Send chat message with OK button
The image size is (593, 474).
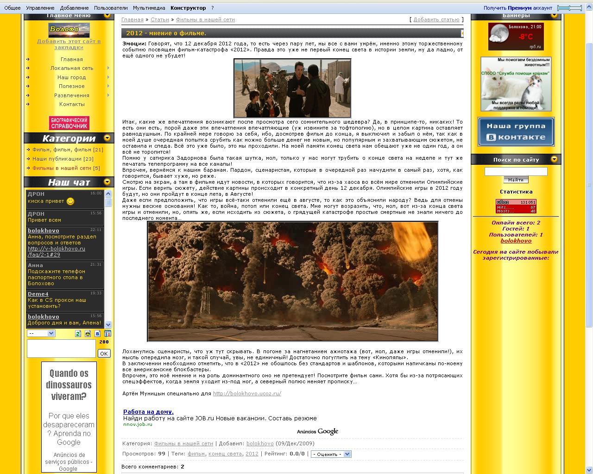coord(104,354)
